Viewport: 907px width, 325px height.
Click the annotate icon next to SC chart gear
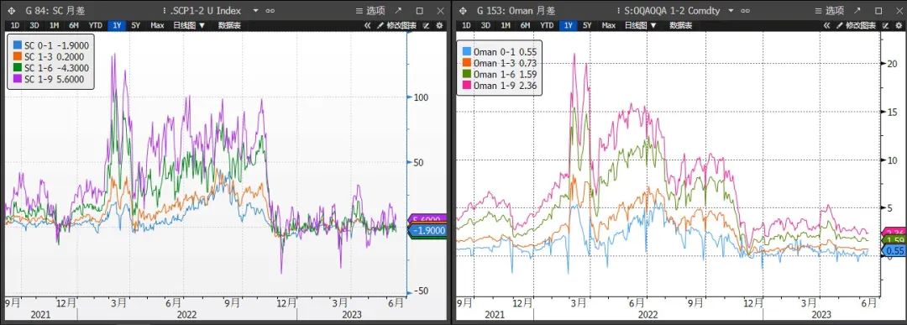click(x=427, y=25)
